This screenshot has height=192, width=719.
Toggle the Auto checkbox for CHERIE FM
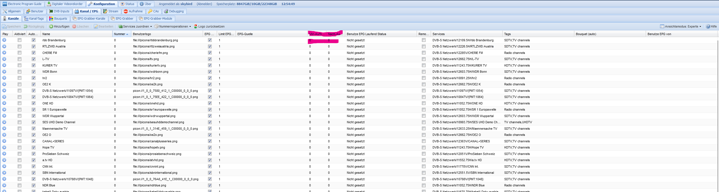34,53
